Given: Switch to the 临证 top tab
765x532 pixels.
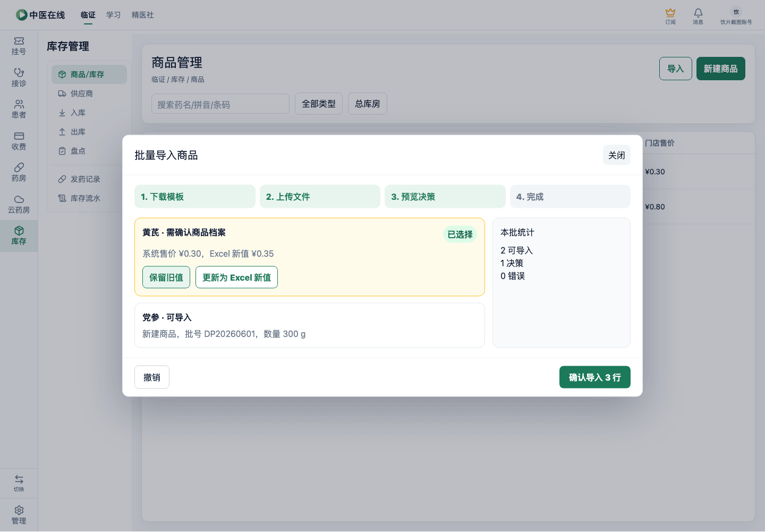Looking at the screenshot, I should [x=88, y=15].
